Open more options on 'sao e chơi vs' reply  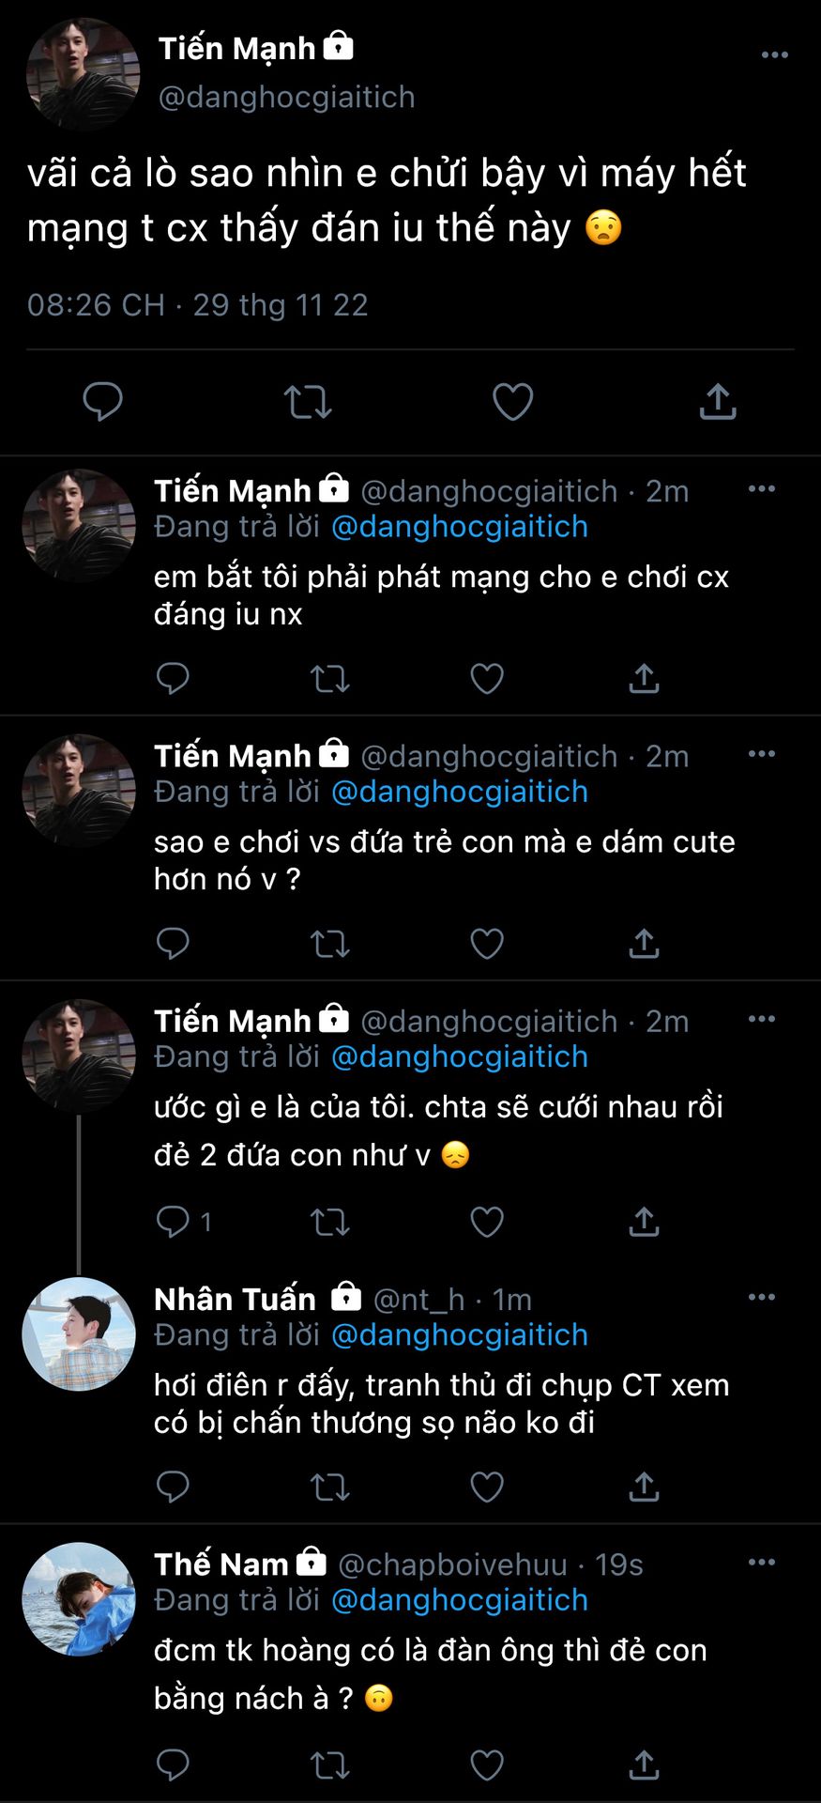[x=761, y=754]
